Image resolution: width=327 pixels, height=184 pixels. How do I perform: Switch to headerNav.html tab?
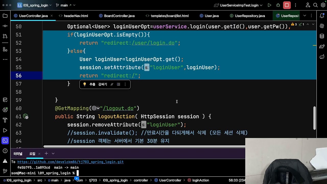click(x=73, y=16)
